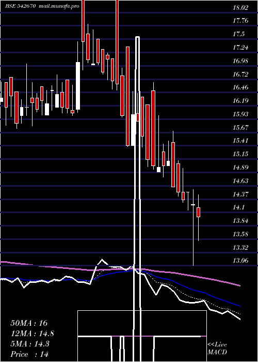Screen dimensions: 258x362
Task: Click the Price : 14 readout
Action: pos(29,354)
